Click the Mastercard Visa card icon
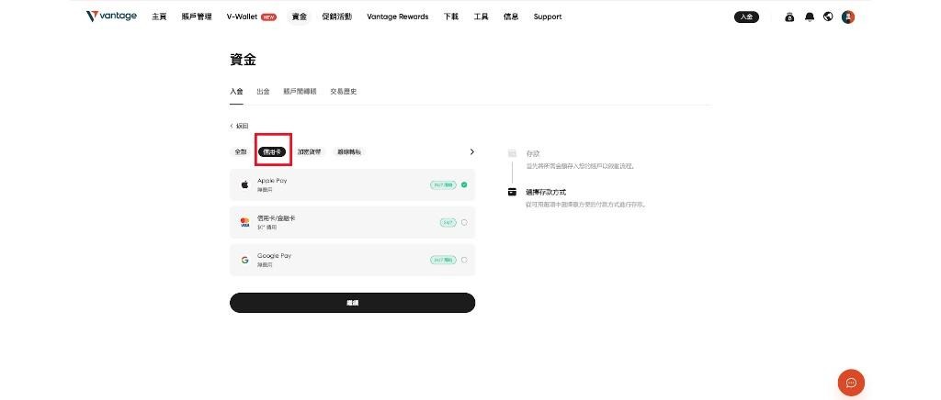941x400 pixels. tap(244, 222)
